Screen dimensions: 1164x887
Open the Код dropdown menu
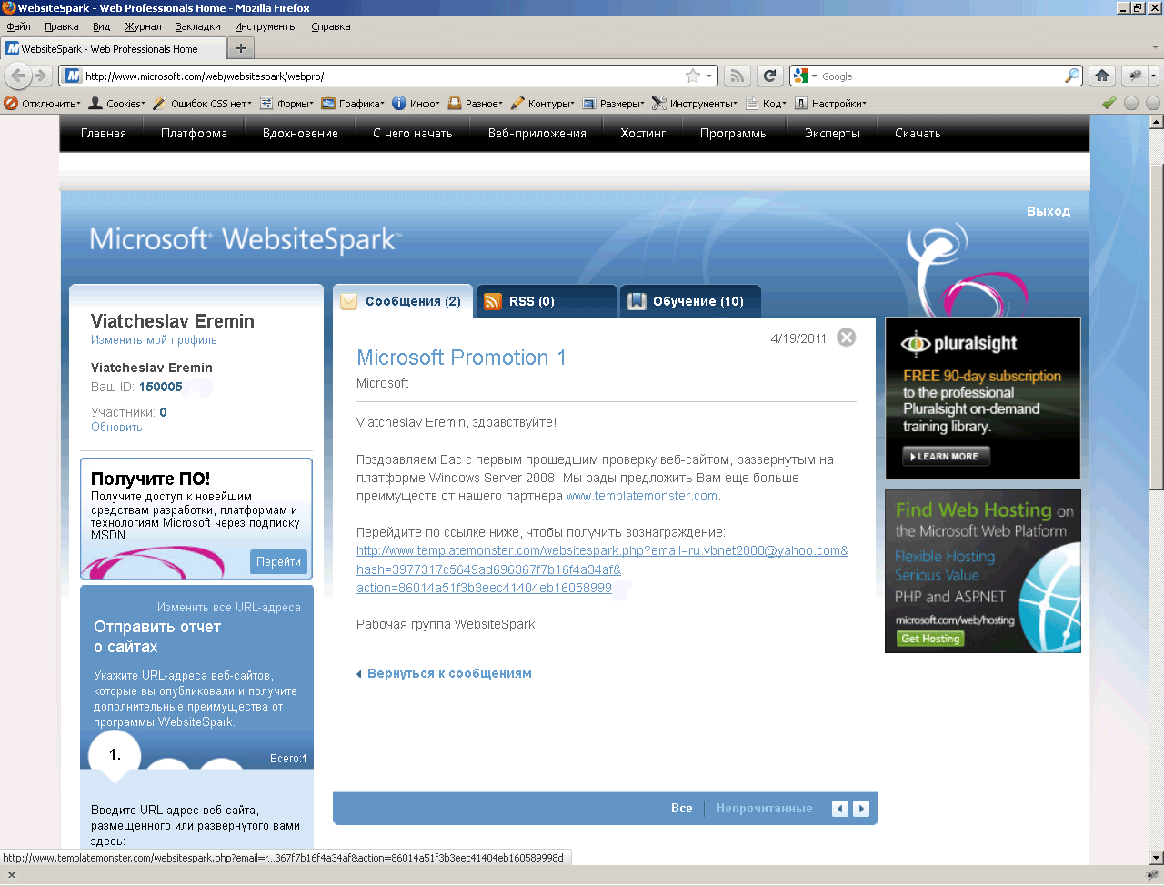pyautogui.click(x=767, y=104)
